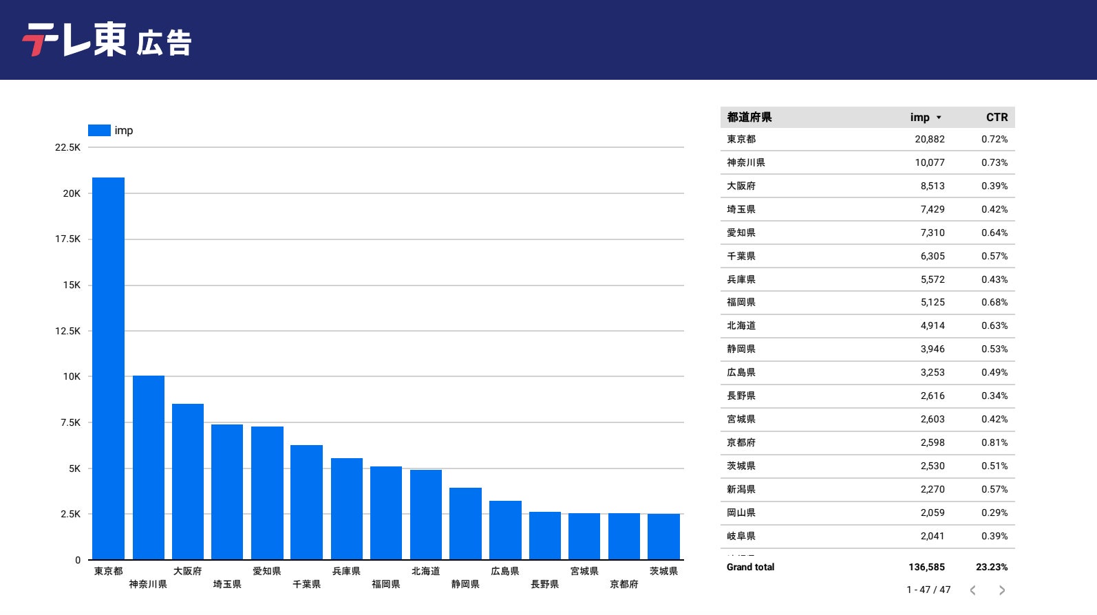
Task: Click 千葉県 row in the table
Action: point(867,256)
